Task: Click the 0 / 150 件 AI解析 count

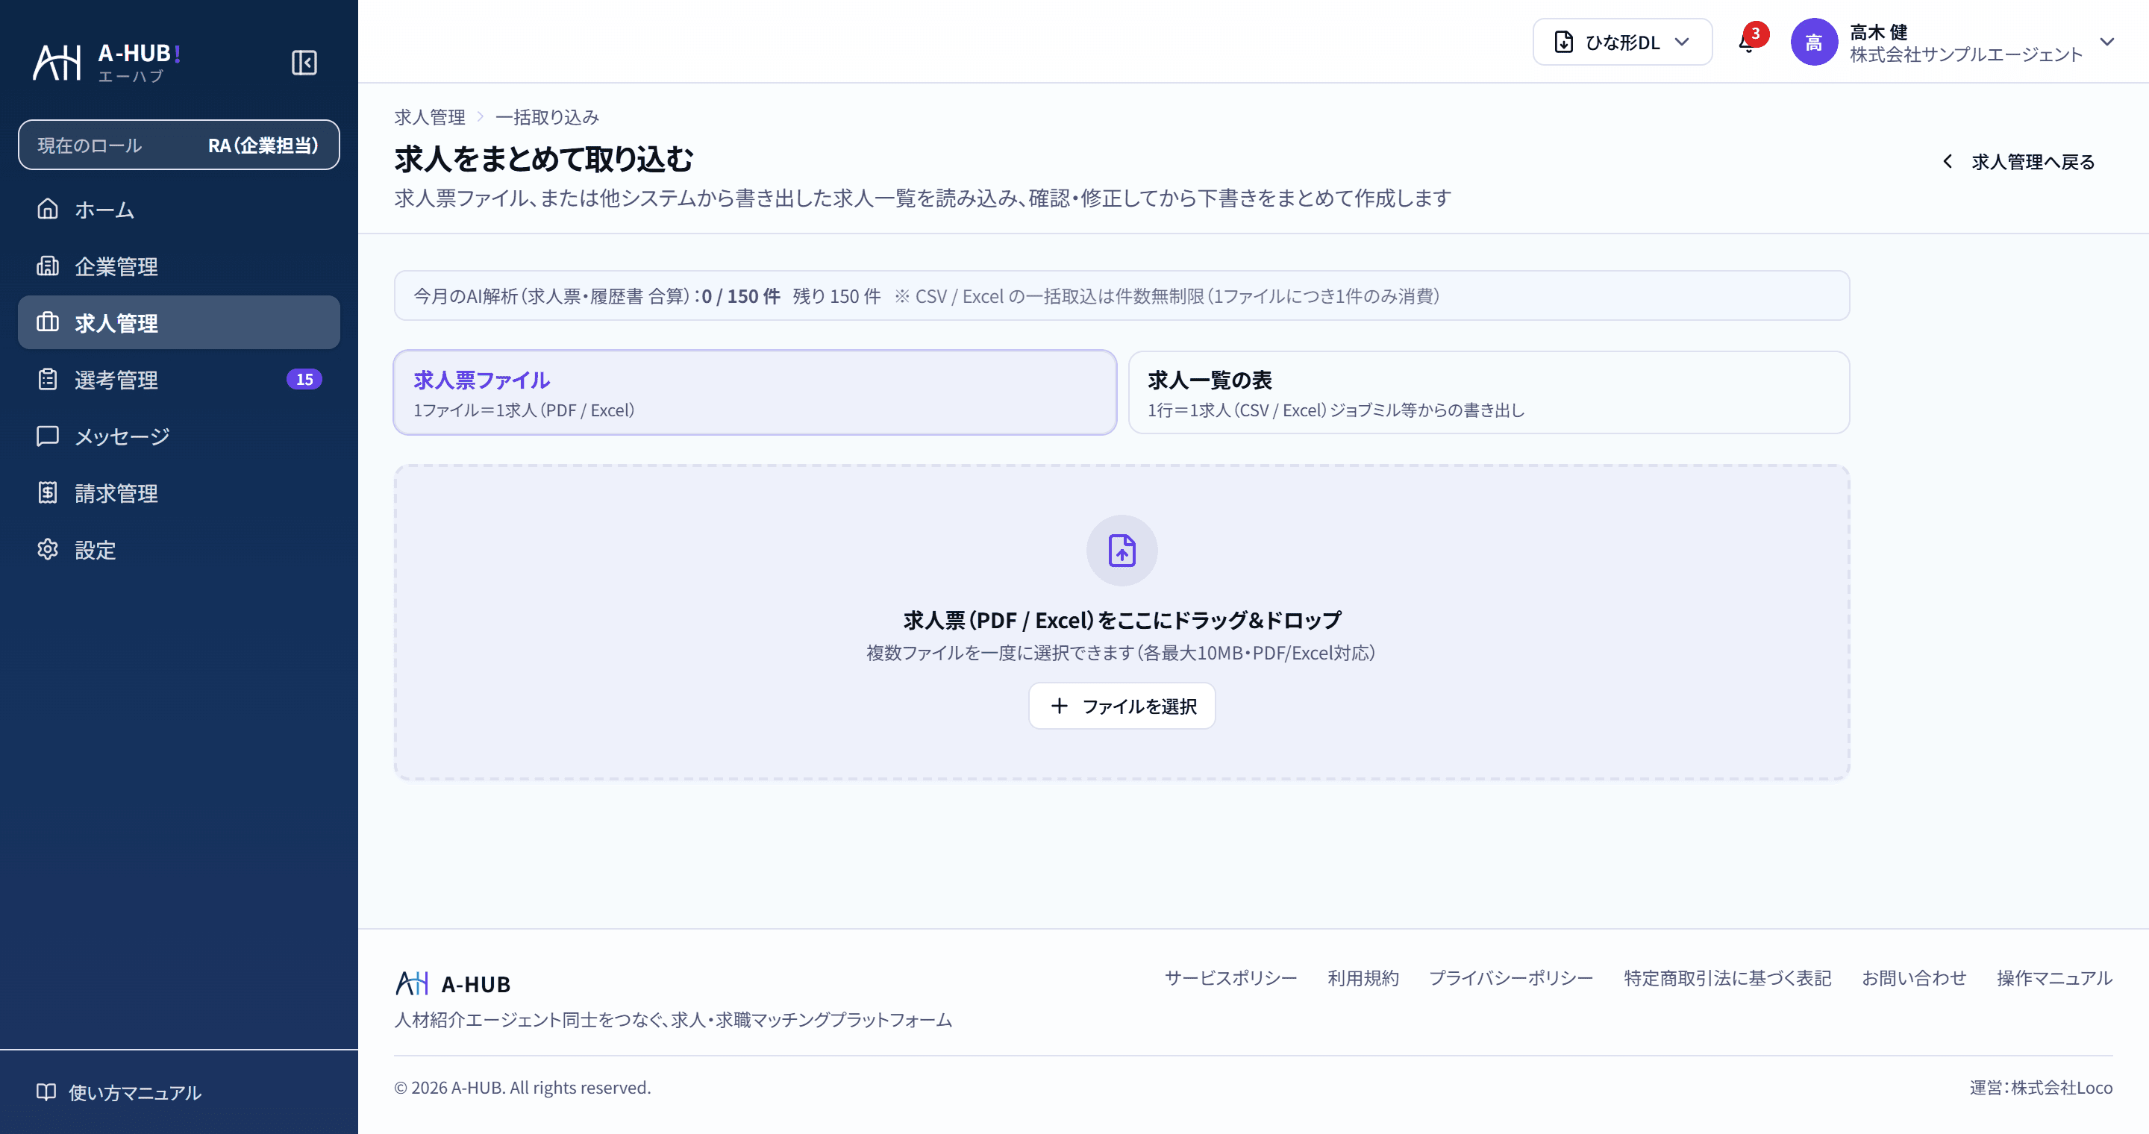Action: click(741, 296)
